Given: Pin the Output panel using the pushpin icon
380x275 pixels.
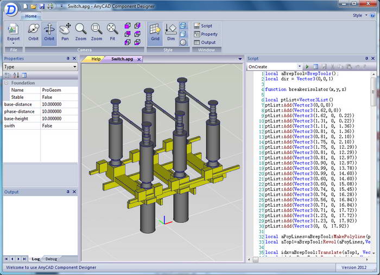Looking at the screenshot, I should (68, 192).
